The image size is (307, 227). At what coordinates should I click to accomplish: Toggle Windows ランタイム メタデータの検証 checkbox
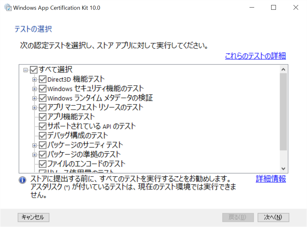(x=42, y=98)
